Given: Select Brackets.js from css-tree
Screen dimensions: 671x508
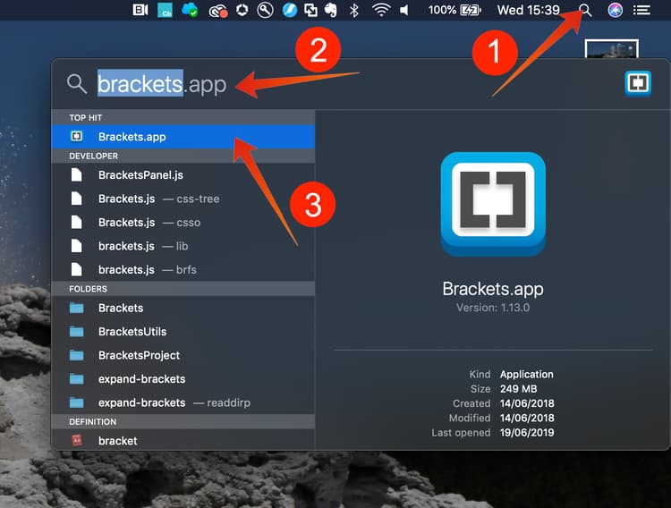Looking at the screenshot, I should pos(183,199).
